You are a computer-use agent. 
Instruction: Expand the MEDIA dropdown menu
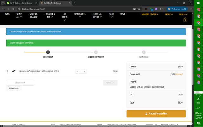tap(183, 14)
